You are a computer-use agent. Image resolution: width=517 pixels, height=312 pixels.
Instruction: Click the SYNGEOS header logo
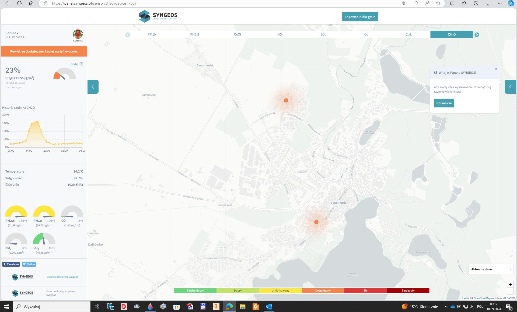coord(158,16)
